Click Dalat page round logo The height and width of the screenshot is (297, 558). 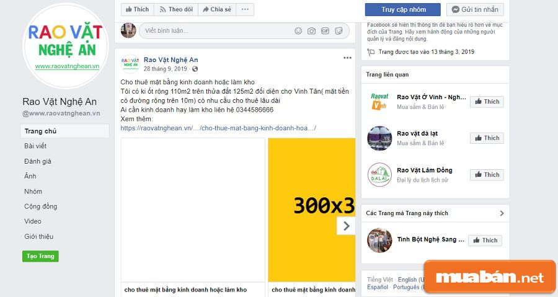pyautogui.click(x=379, y=175)
